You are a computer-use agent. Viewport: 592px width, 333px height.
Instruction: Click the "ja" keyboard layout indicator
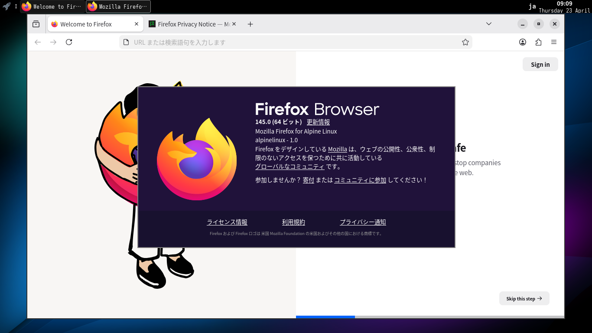(532, 7)
